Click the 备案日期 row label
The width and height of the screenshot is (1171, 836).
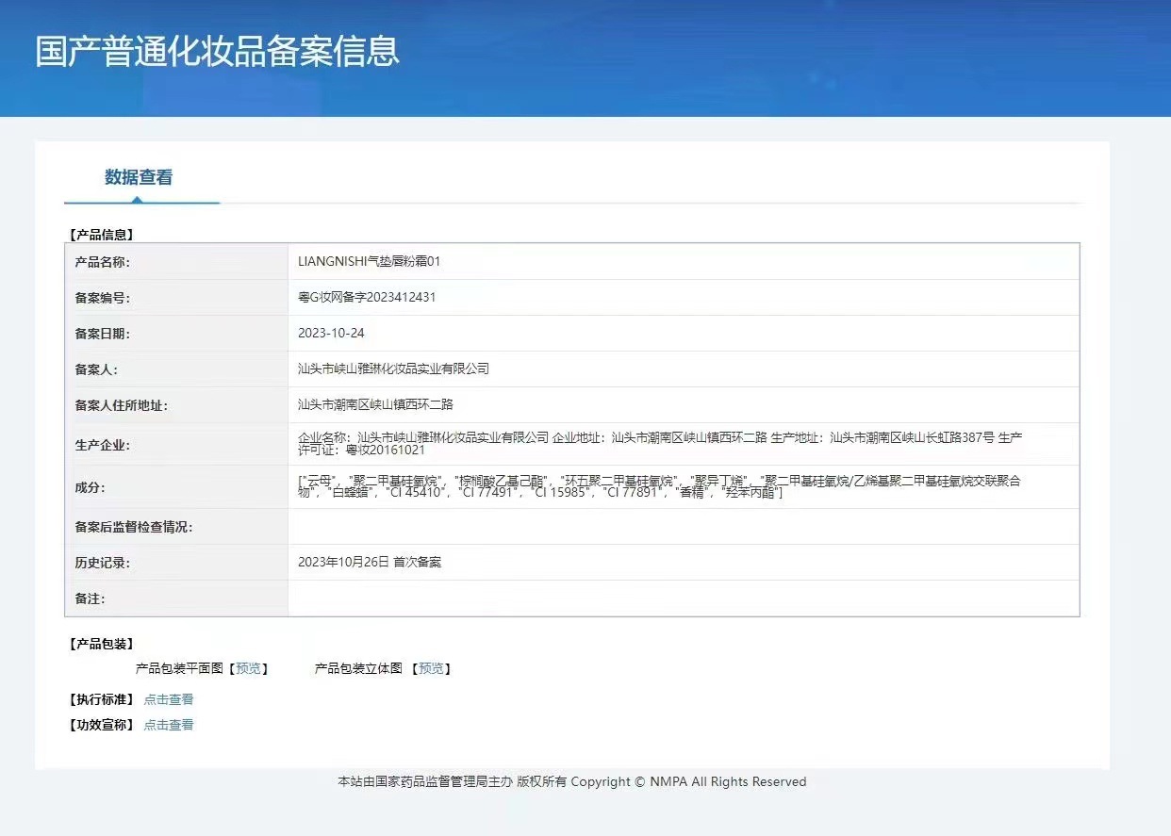[102, 334]
